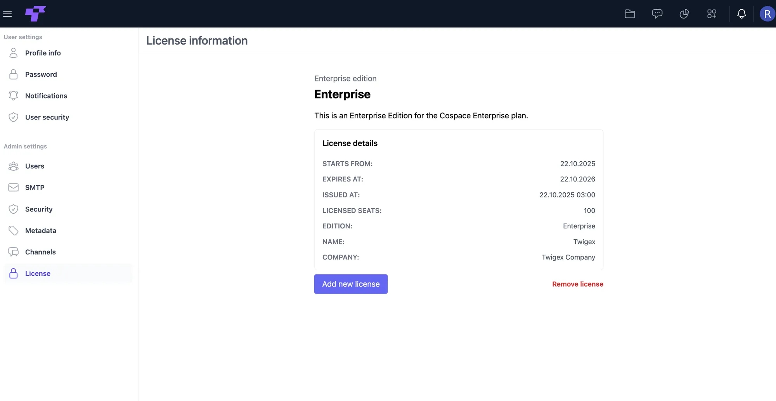
Task: Open the apps grid icon
Action: coord(712,14)
